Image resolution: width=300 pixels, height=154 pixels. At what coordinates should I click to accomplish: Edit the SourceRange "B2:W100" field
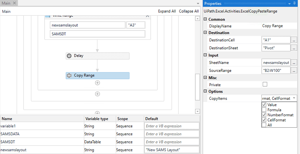click(276, 70)
